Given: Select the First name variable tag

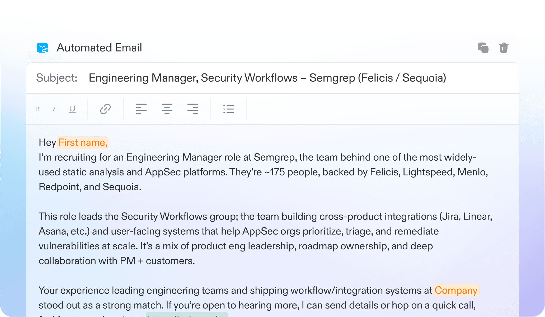Looking at the screenshot, I should 83,143.
